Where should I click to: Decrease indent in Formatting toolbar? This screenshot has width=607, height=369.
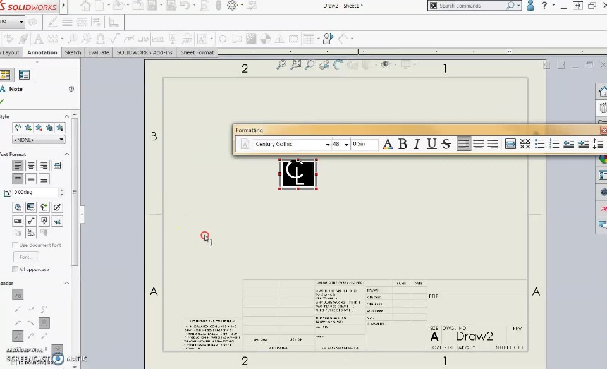568,144
